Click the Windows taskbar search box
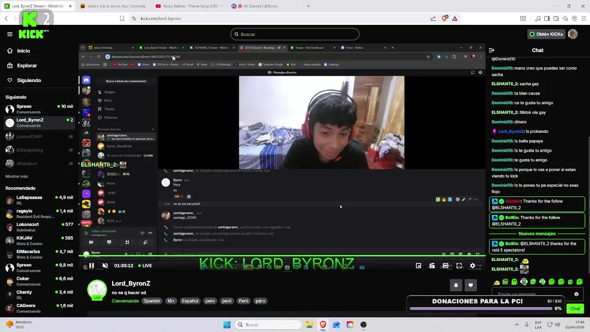This screenshot has width=590, height=332. tap(268, 325)
